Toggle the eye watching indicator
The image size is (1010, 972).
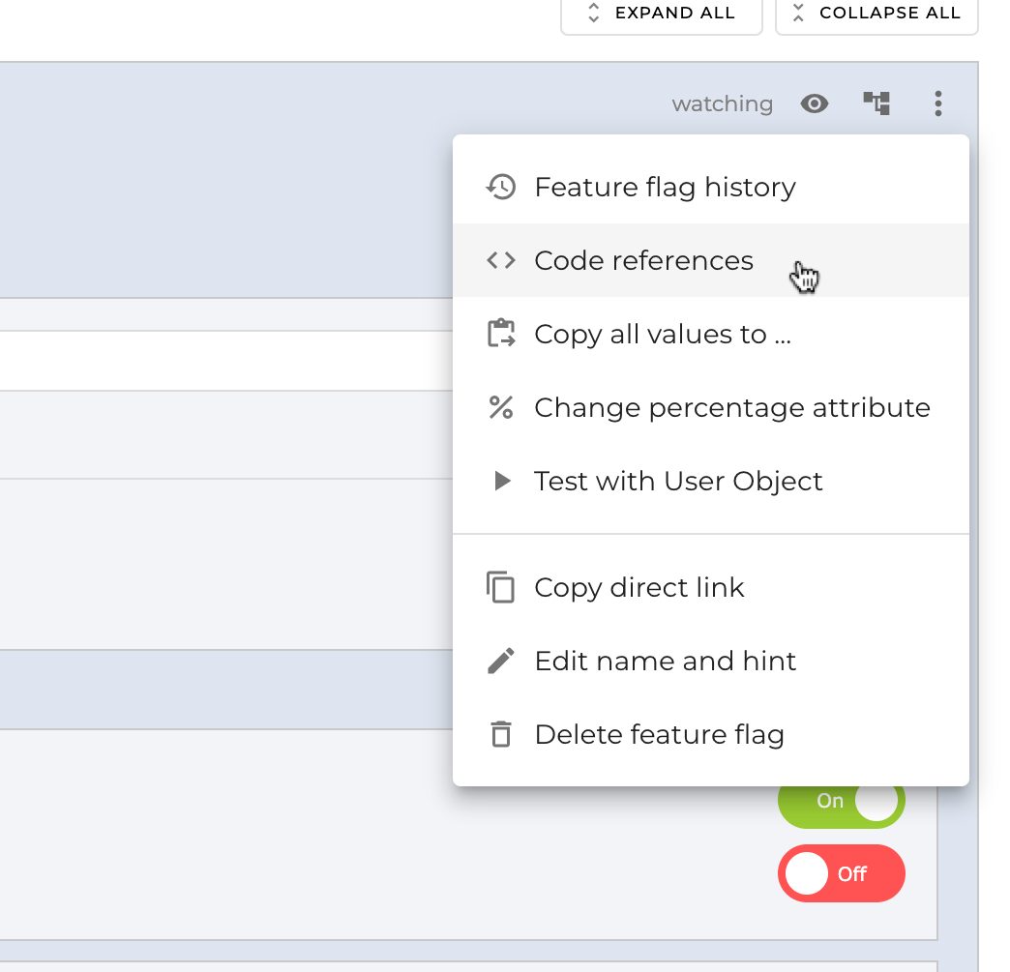coord(815,103)
